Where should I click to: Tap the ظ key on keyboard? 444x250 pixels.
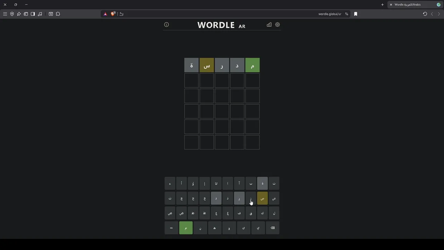[205, 213]
